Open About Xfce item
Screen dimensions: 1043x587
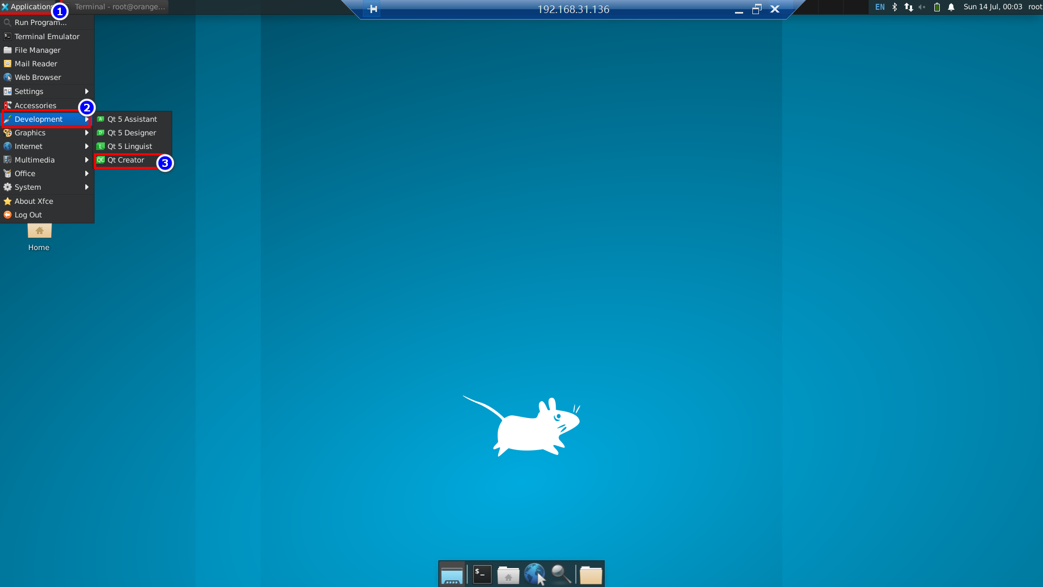(34, 202)
